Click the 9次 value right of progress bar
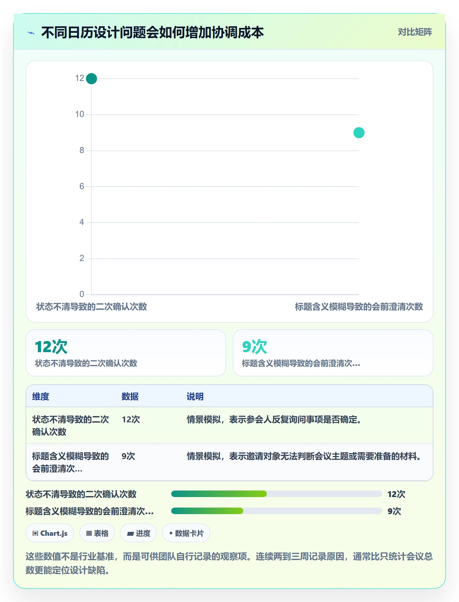Viewport: 459px width, 602px height. tap(394, 511)
